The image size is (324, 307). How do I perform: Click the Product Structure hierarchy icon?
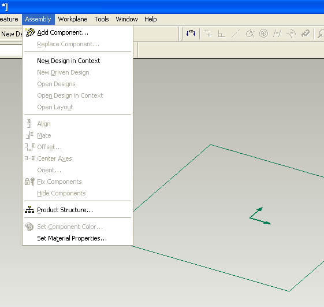29,209
